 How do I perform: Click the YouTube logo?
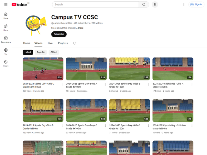point(19,5)
